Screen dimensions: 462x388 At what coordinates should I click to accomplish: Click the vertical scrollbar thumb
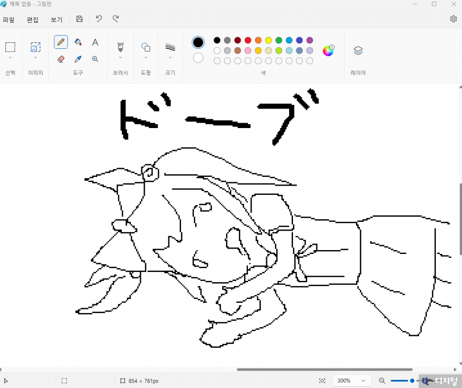(460, 219)
